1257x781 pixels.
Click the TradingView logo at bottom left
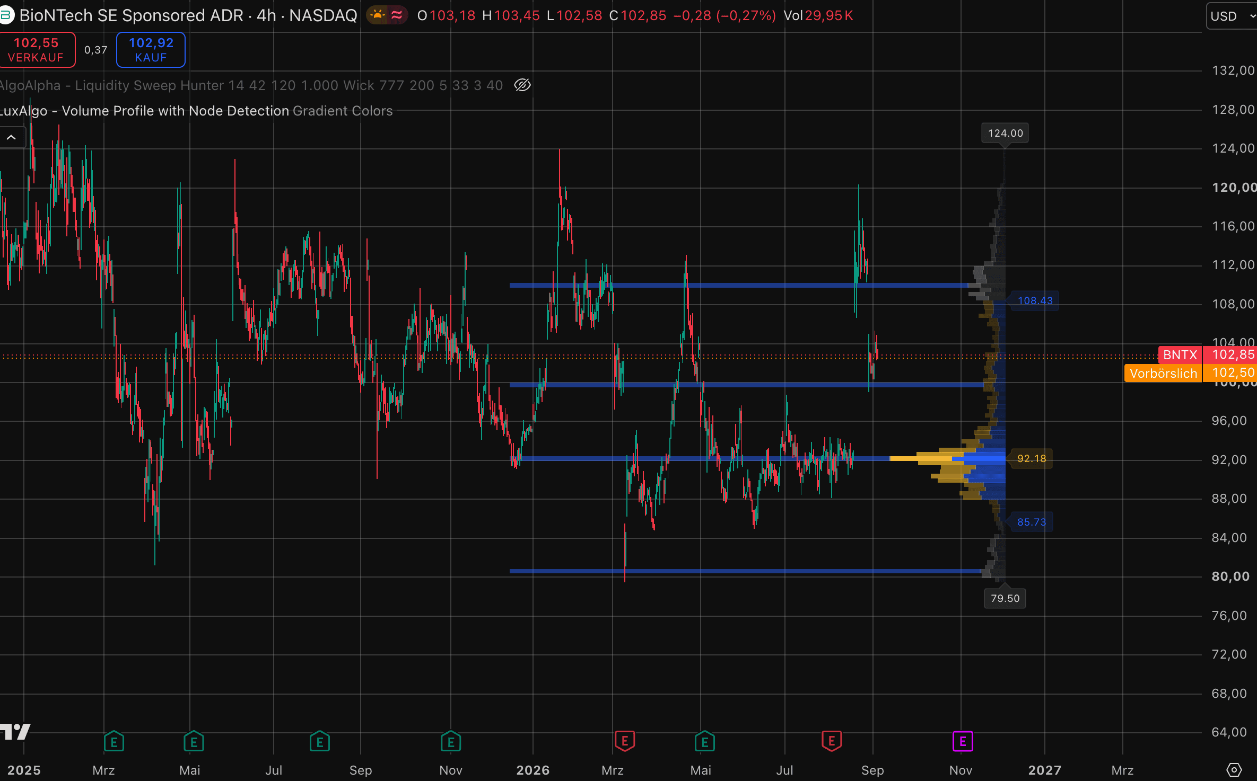point(15,732)
